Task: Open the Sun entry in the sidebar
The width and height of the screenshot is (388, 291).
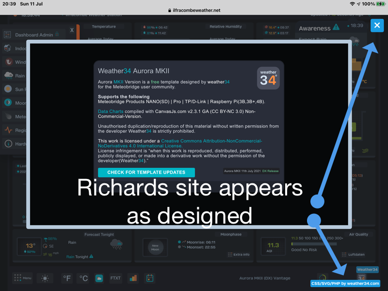Action: (x=15, y=89)
